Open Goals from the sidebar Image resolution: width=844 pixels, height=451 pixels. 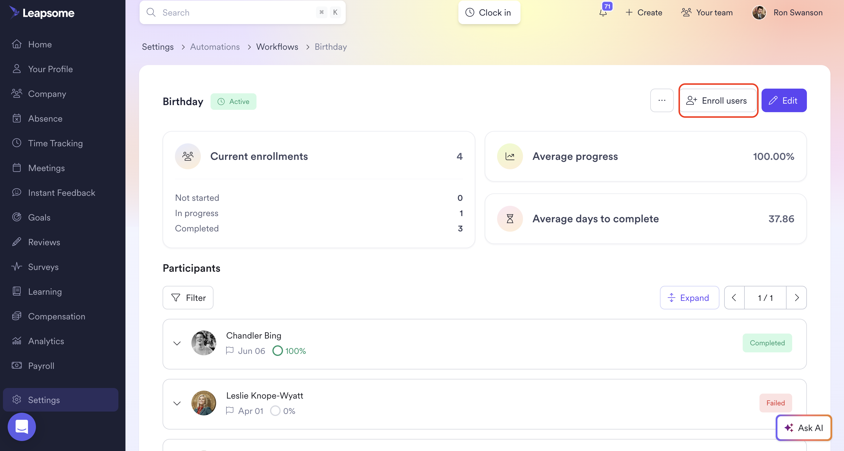tap(39, 218)
